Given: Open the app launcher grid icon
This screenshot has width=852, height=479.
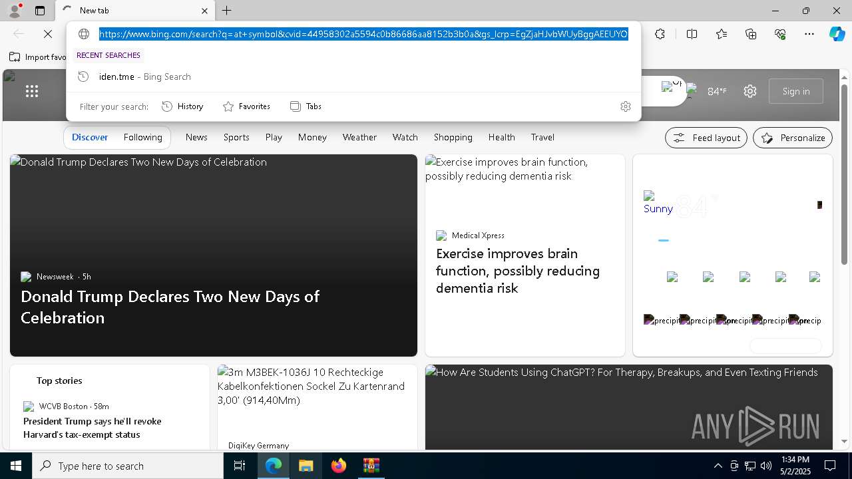Looking at the screenshot, I should click(32, 91).
